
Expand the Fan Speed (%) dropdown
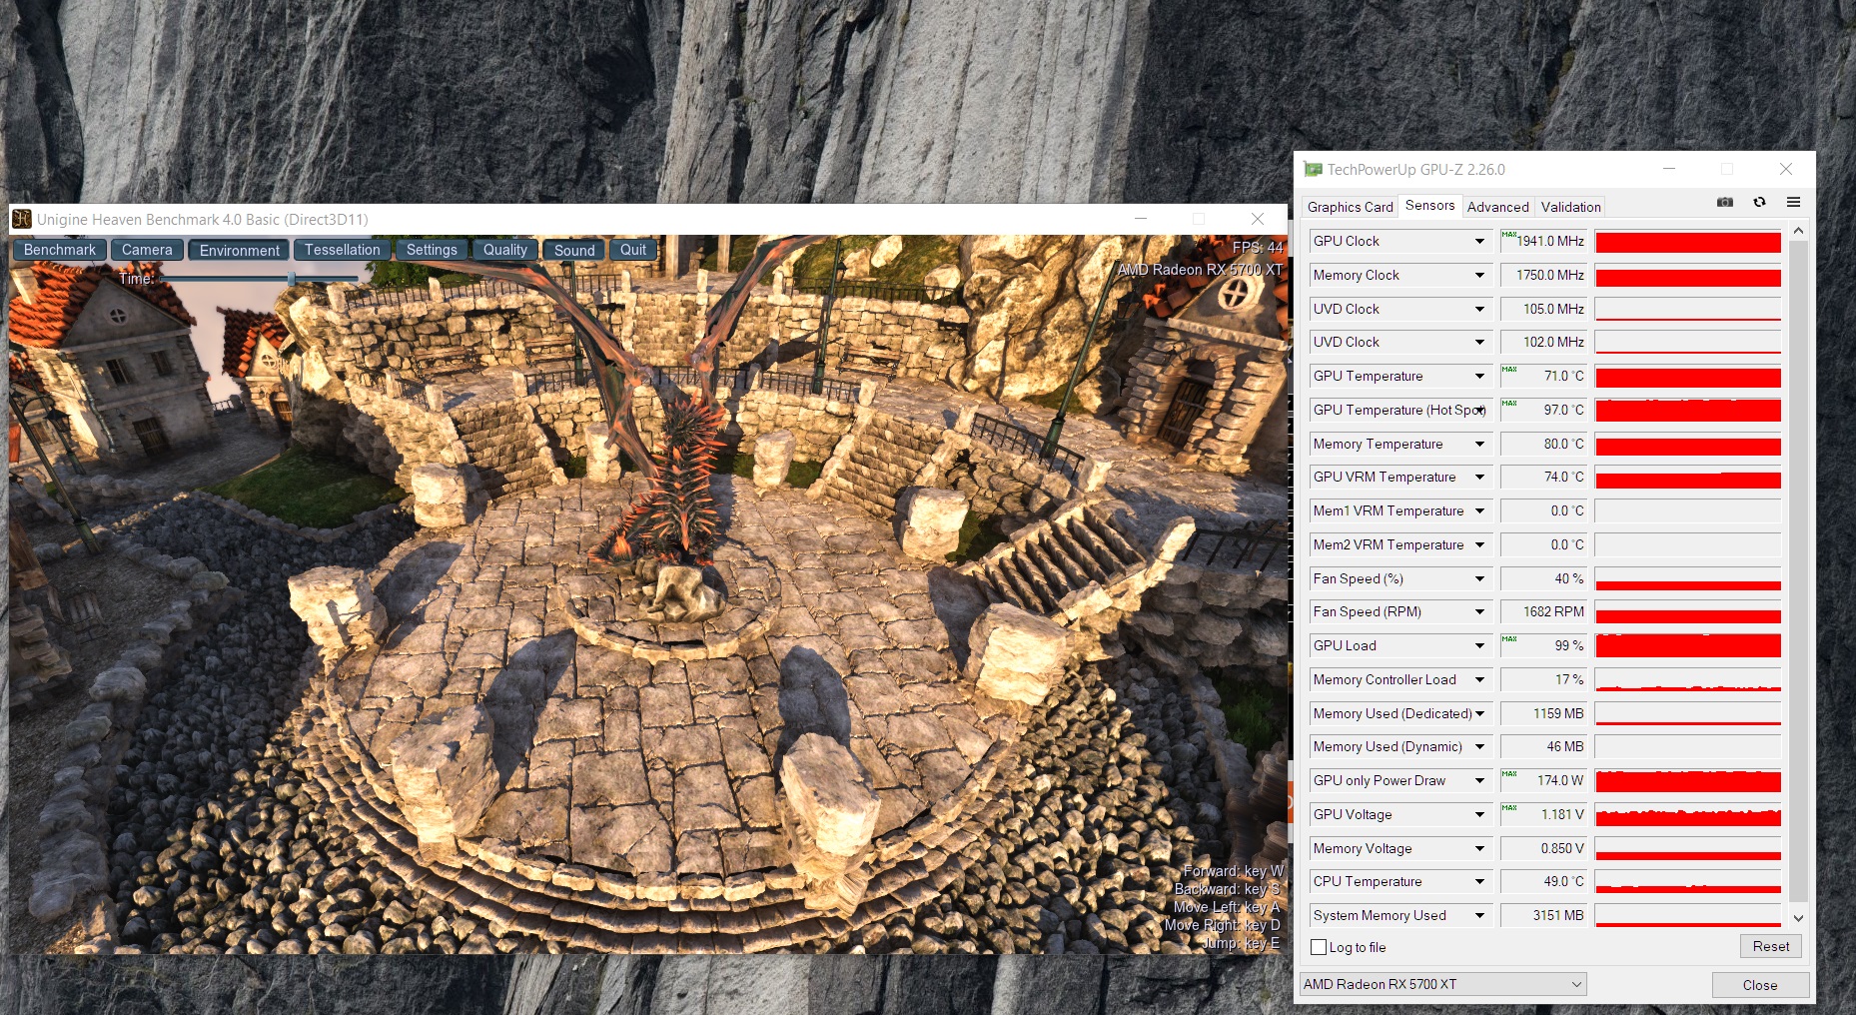point(1479,578)
